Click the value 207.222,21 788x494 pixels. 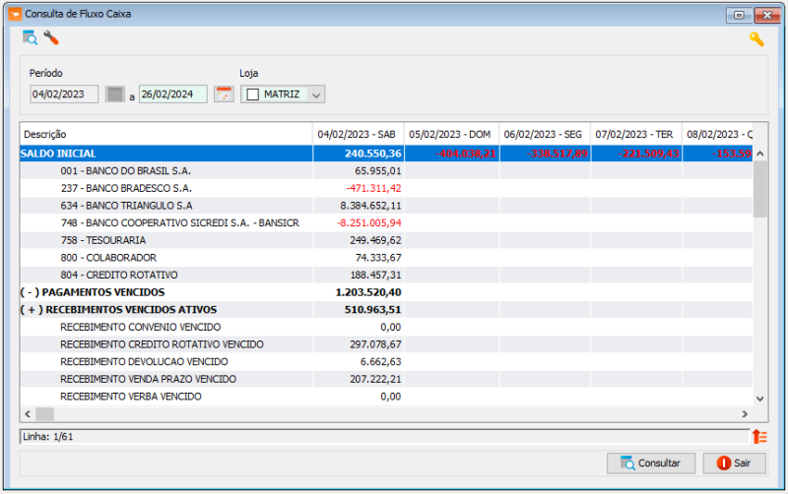tap(375, 379)
